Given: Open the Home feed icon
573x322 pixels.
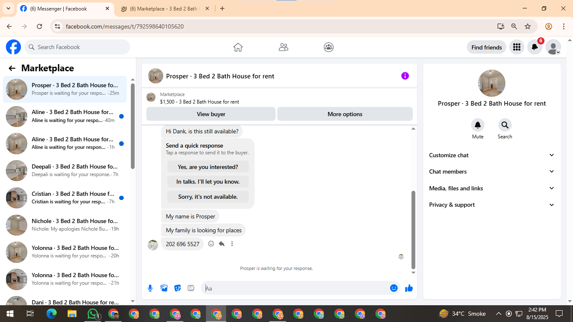Looking at the screenshot, I should pos(238,47).
